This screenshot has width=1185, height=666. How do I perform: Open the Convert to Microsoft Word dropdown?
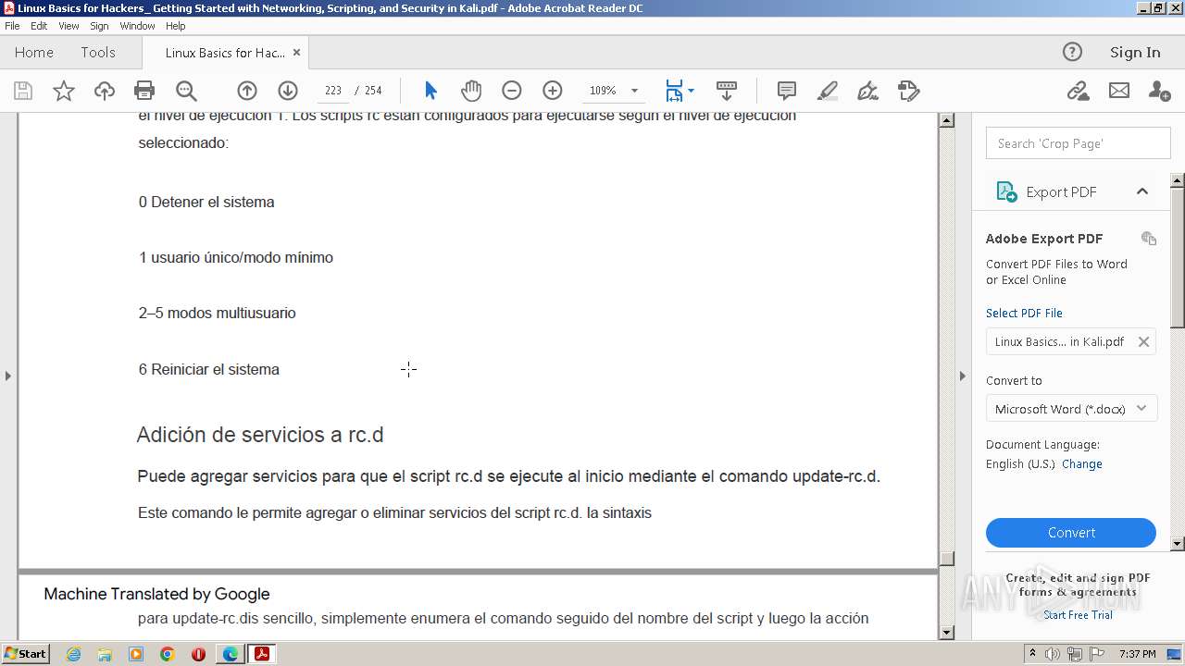[x=1071, y=409]
